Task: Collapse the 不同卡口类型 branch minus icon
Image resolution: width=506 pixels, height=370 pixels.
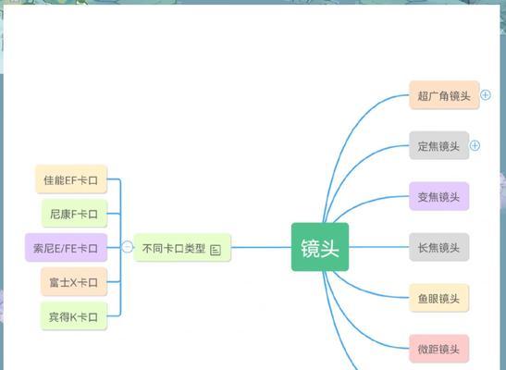Action: click(x=128, y=247)
